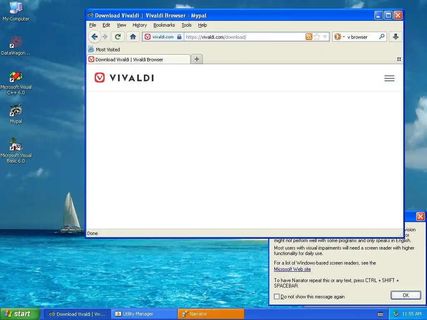Bookmark this page with the star icon
Viewport: 427px width, 320px height.
click(317, 37)
